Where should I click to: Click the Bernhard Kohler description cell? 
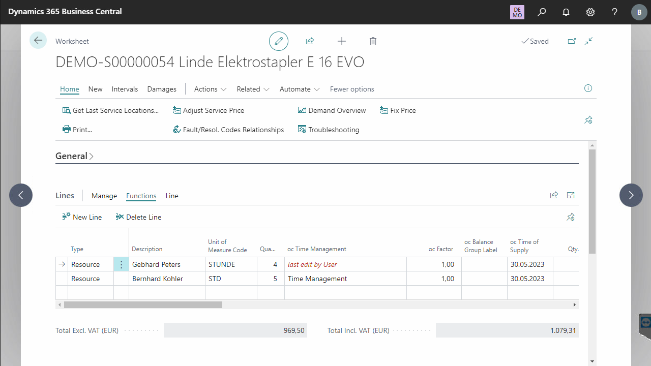pyautogui.click(x=167, y=279)
